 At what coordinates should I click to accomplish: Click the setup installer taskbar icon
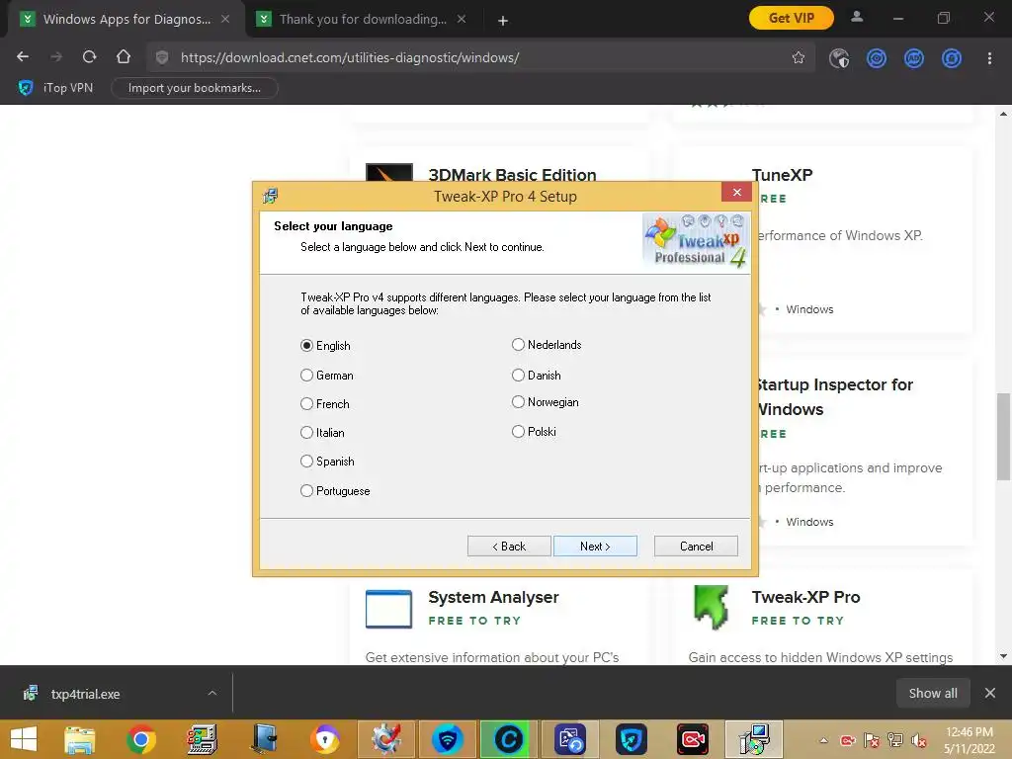[x=754, y=739]
